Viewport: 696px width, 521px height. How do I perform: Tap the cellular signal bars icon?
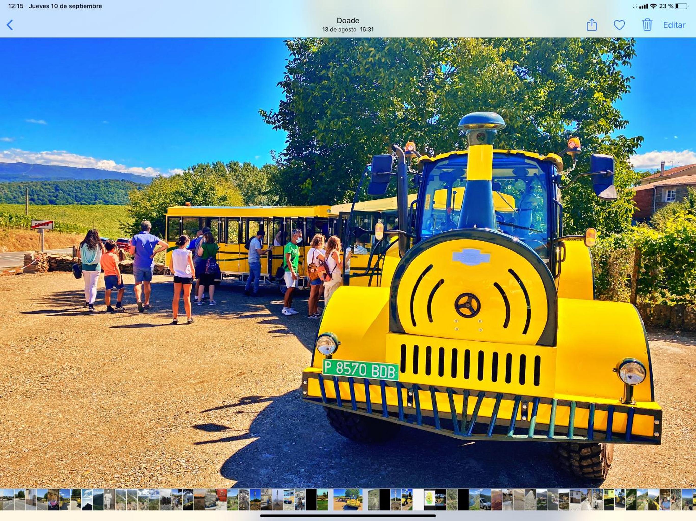[x=644, y=6]
